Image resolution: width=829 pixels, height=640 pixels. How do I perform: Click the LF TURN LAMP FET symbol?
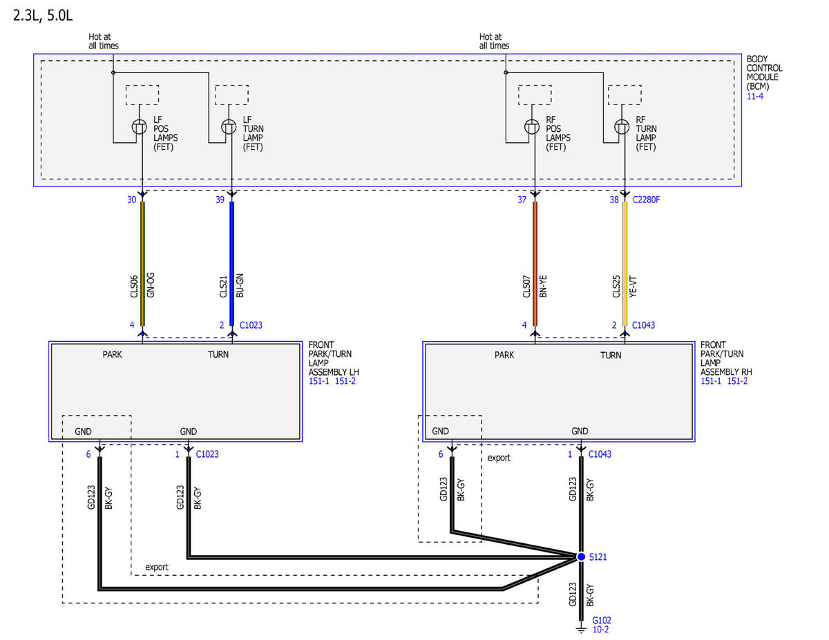(229, 127)
